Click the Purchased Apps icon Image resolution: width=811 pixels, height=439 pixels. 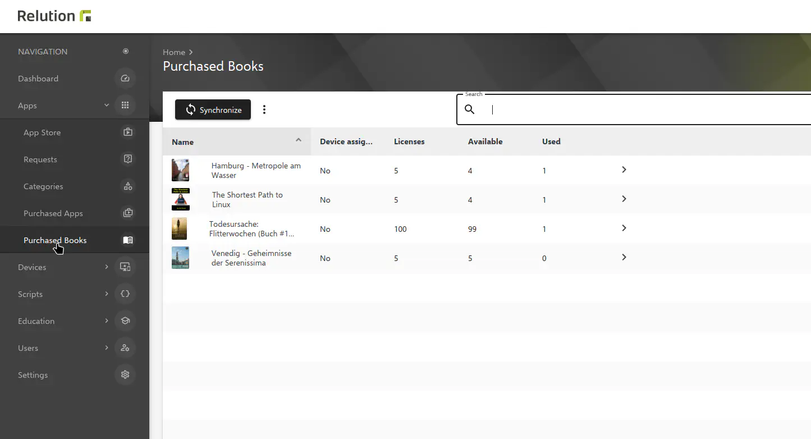click(x=128, y=213)
